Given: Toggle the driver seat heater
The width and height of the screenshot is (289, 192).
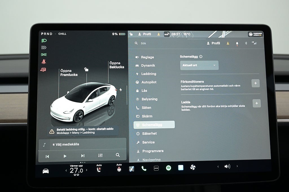Looking at the screenshot, I should point(99,170).
